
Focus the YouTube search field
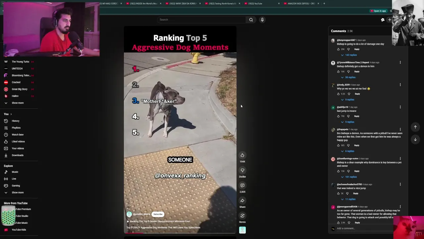coord(201,20)
